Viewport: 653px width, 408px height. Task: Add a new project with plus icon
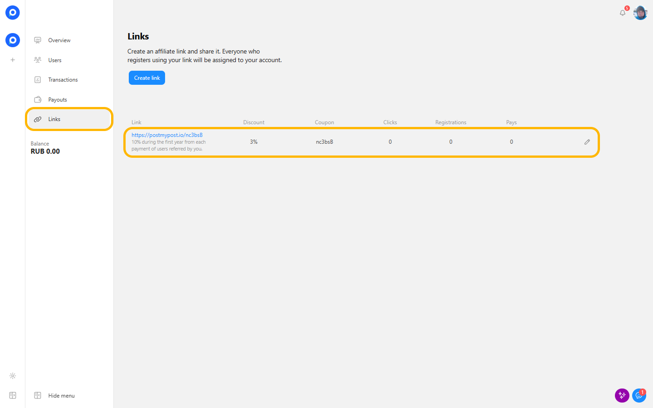coord(13,60)
